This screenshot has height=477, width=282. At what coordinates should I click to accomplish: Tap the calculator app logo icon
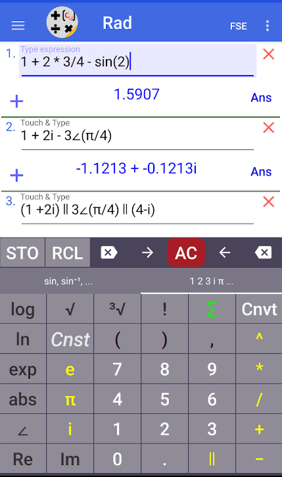pos(62,22)
